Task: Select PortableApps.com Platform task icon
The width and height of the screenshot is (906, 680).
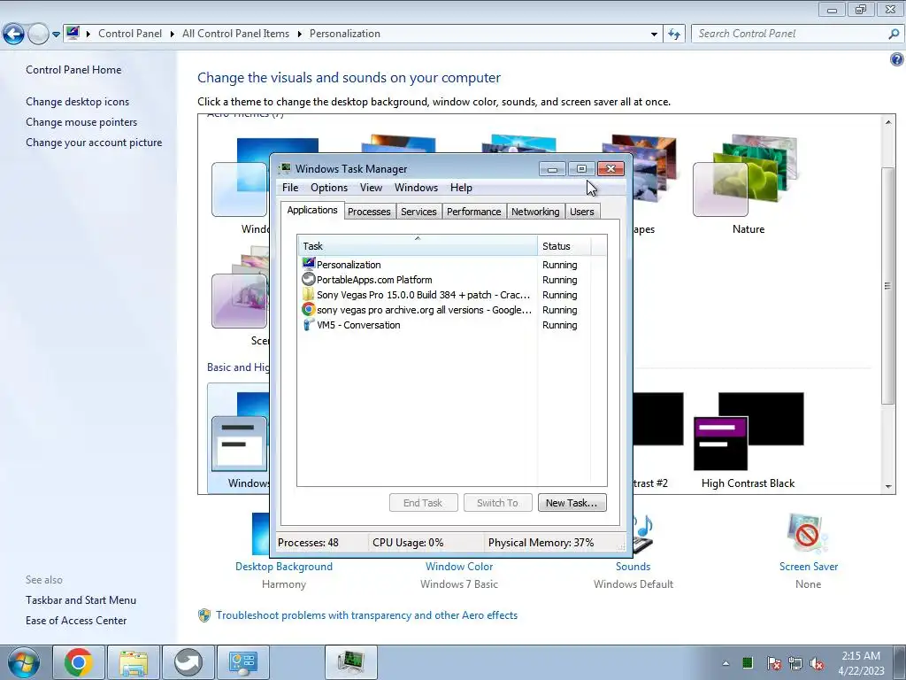Action: (x=309, y=279)
